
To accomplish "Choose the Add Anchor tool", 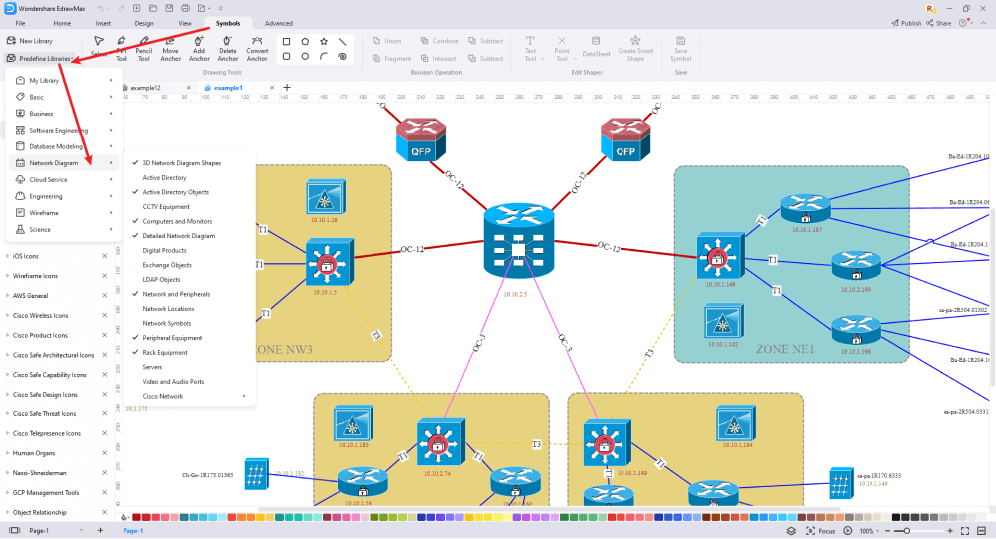I will click(x=199, y=48).
